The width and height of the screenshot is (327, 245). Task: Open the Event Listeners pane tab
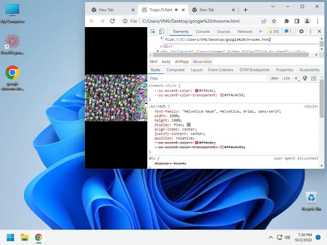(x=221, y=70)
